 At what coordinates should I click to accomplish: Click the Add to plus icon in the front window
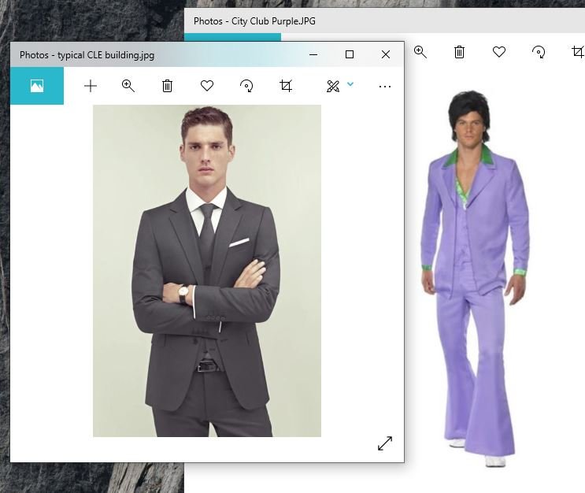91,86
